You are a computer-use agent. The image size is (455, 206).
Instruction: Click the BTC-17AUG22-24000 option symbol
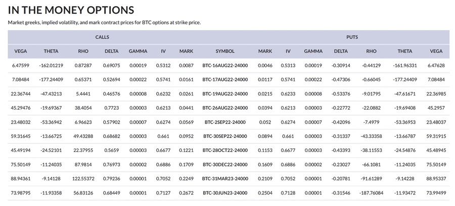225,79
